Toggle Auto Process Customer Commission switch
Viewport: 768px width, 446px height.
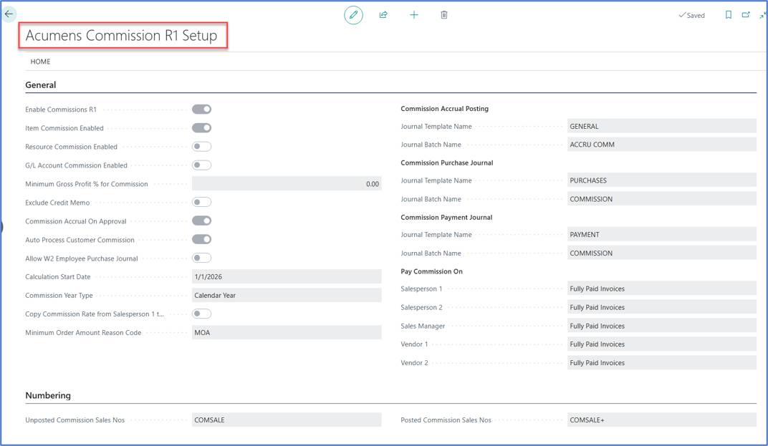coord(201,239)
